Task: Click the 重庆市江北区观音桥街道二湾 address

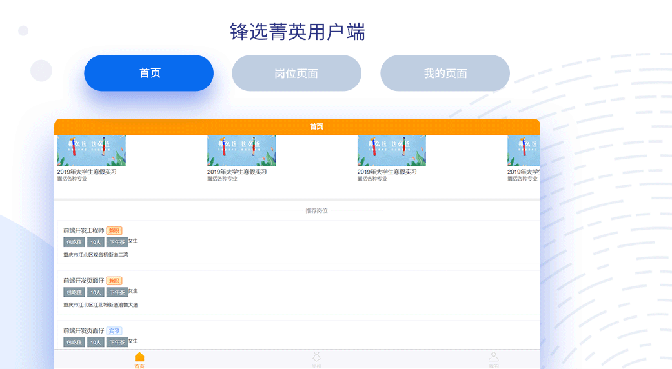Action: coord(96,255)
